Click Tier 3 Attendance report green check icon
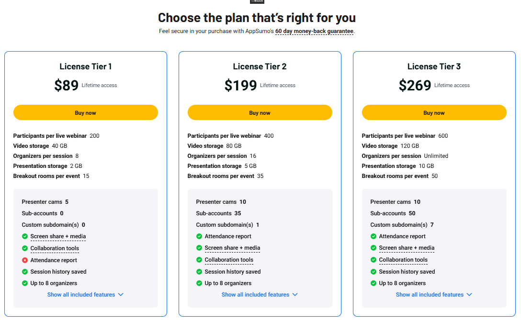This screenshot has width=521, height=320. coord(374,236)
